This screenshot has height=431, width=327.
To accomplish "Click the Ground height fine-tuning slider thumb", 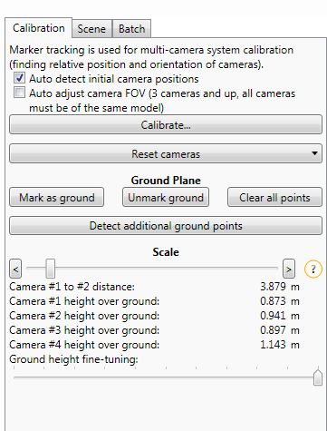I will coord(318,376).
